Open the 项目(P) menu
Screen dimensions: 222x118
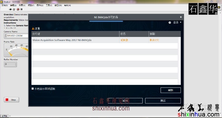[x=31, y=5]
